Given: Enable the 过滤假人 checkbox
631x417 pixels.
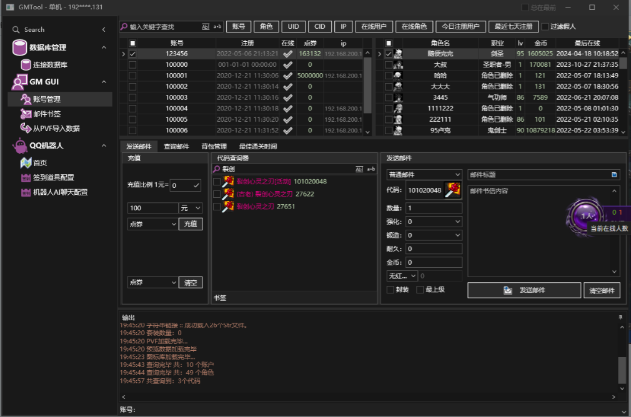Looking at the screenshot, I should [x=545, y=27].
